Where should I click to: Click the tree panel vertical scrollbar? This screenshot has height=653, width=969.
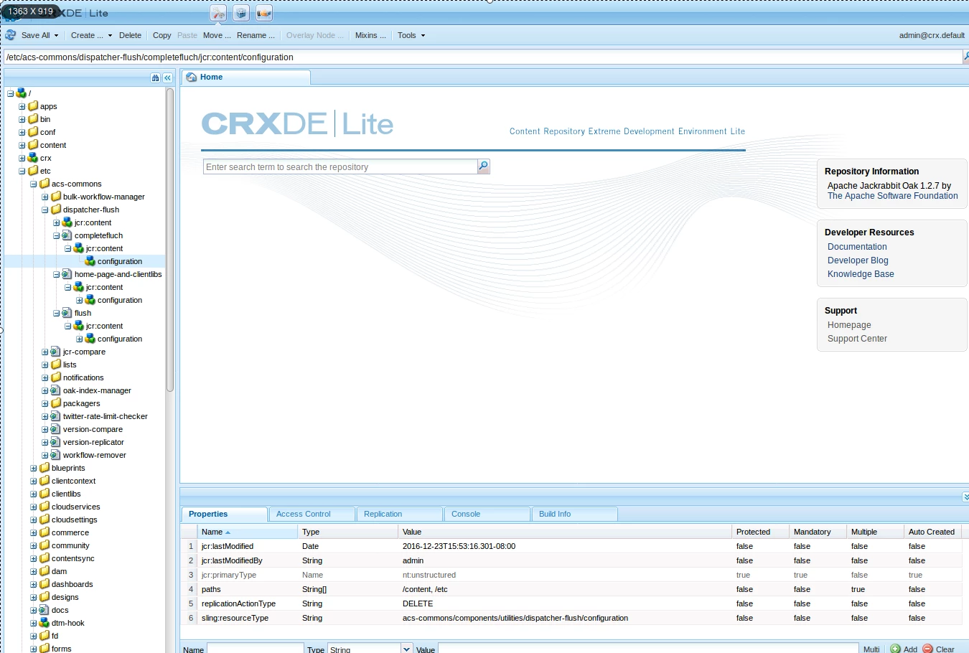click(x=170, y=240)
